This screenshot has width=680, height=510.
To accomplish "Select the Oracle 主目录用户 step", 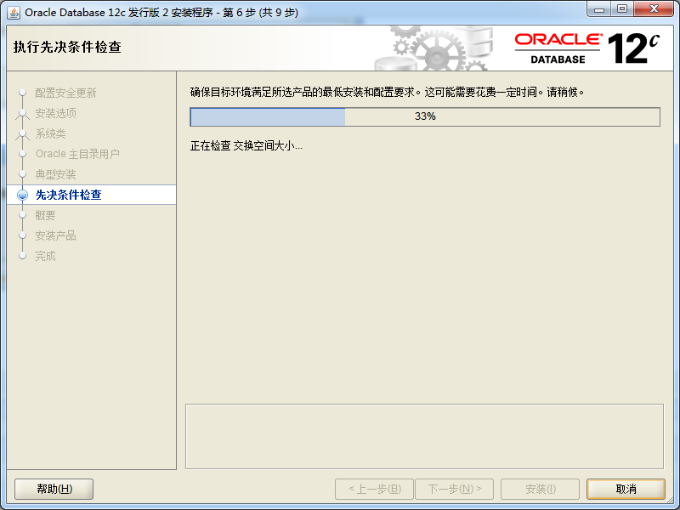I will (x=77, y=154).
